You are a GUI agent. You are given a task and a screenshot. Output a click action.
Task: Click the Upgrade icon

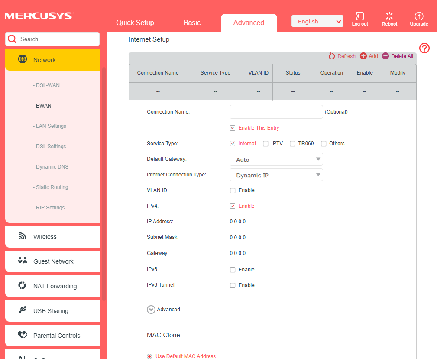tap(419, 16)
